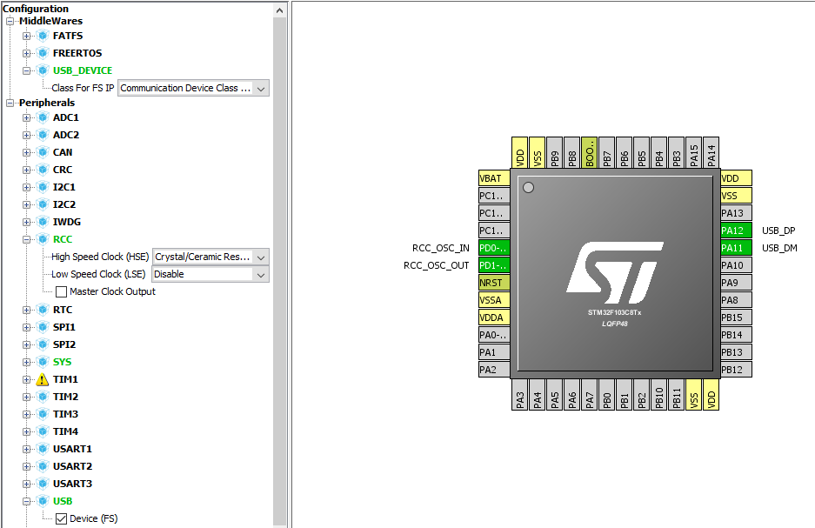815x528 pixels.
Task: Click the PA14 pin at chip top
Action: 711,152
